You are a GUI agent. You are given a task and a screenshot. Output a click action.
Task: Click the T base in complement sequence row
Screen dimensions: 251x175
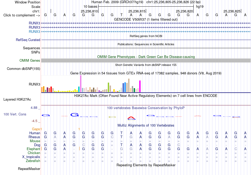pos(122,15)
